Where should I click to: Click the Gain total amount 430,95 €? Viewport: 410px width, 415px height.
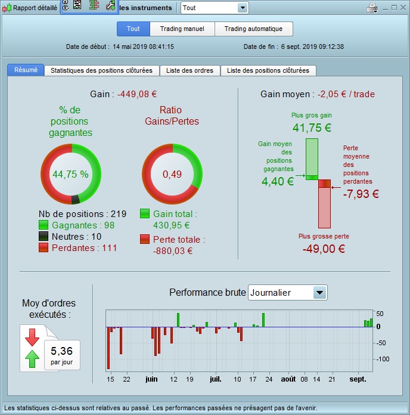(172, 225)
